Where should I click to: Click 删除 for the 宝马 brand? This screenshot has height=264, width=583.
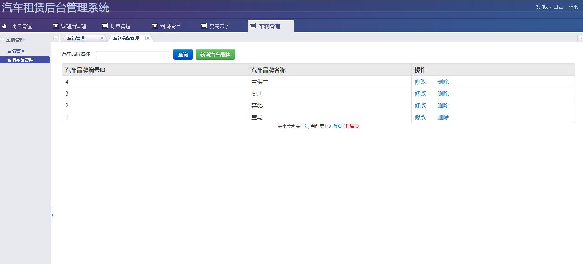point(443,117)
